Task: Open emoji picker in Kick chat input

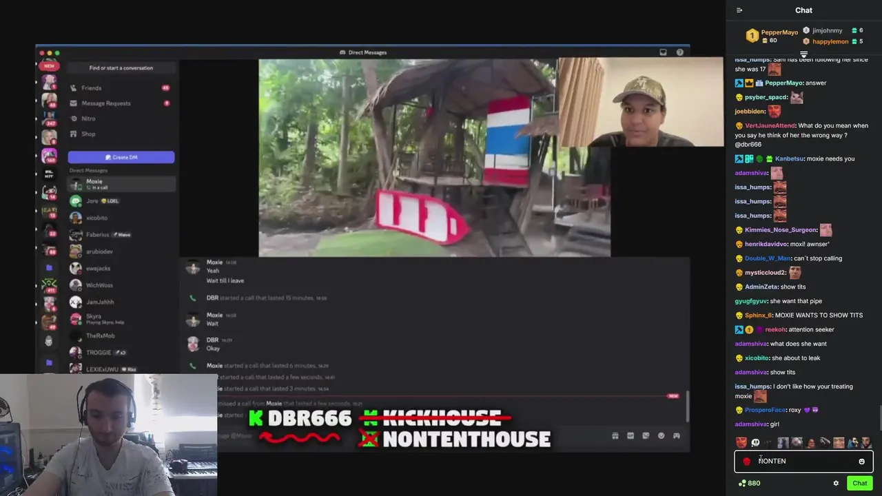Action: point(861,462)
